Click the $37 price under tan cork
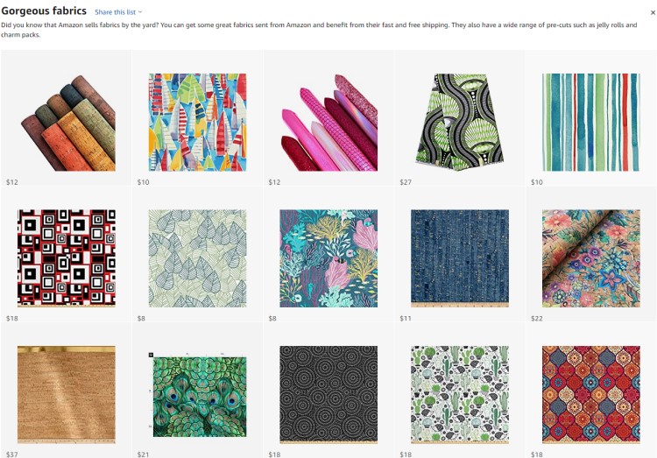The width and height of the screenshot is (657, 458). coord(12,454)
